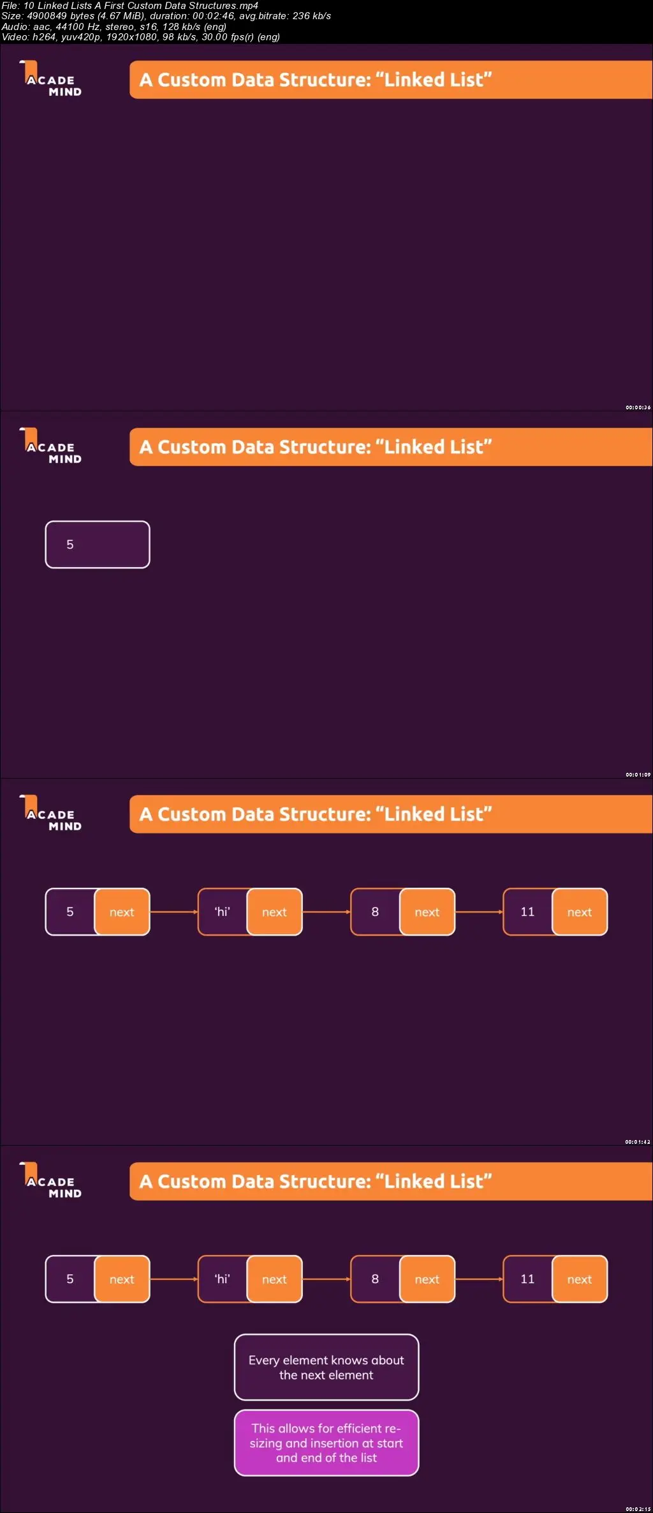Image resolution: width=653 pixels, height=1513 pixels.
Task: Click the file name text at the top
Action: tap(129, 5)
